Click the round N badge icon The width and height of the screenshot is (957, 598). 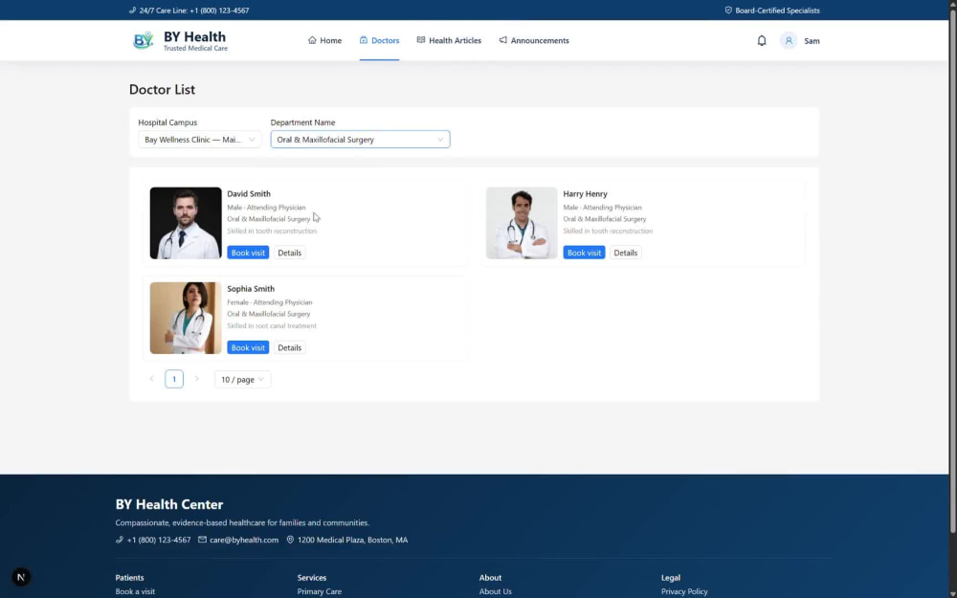coord(21,577)
